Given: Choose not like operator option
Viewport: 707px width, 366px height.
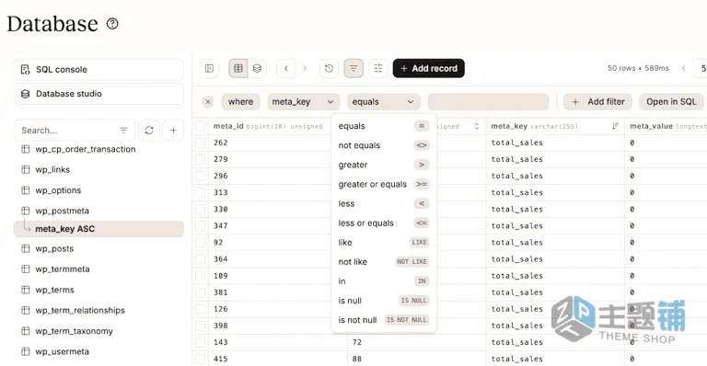Looking at the screenshot, I should coord(384,261).
